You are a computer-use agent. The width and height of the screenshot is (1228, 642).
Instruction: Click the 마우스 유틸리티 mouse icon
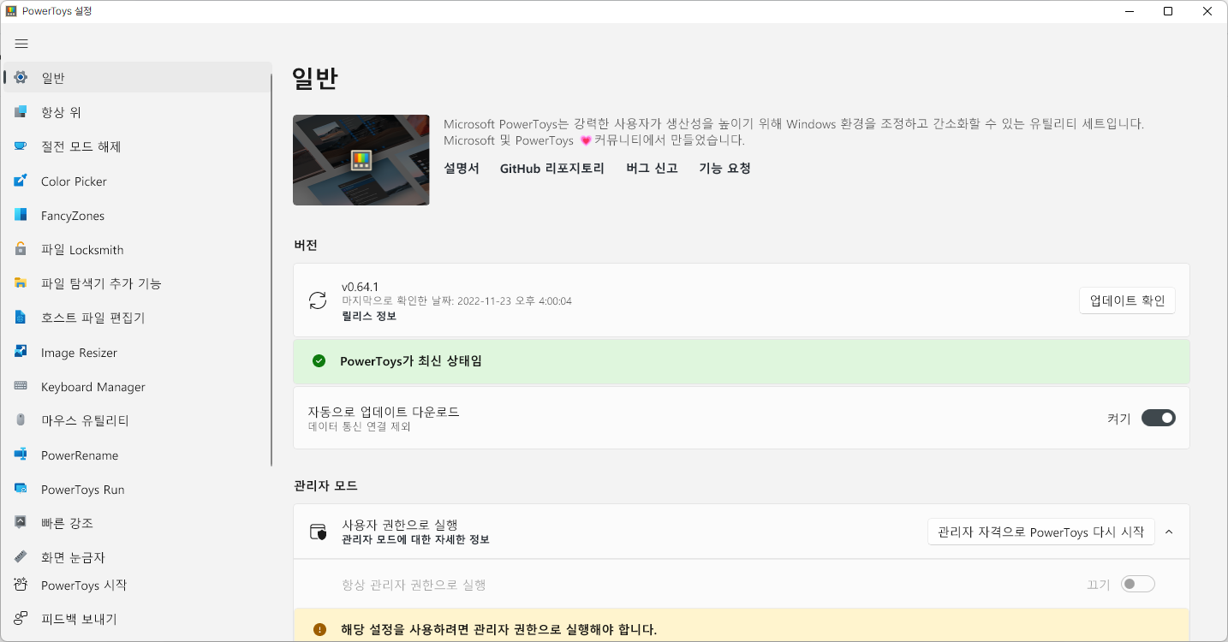[21, 420]
